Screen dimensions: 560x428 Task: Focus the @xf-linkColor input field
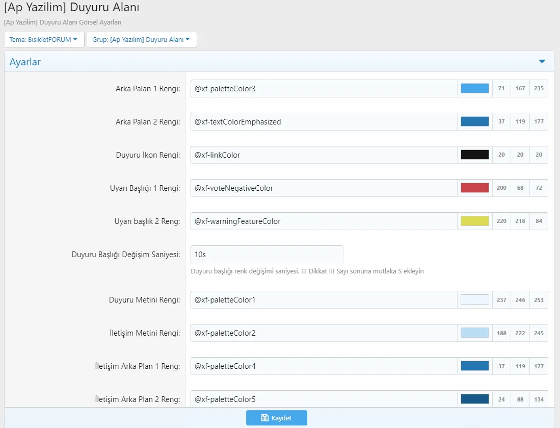pyautogui.click(x=324, y=155)
